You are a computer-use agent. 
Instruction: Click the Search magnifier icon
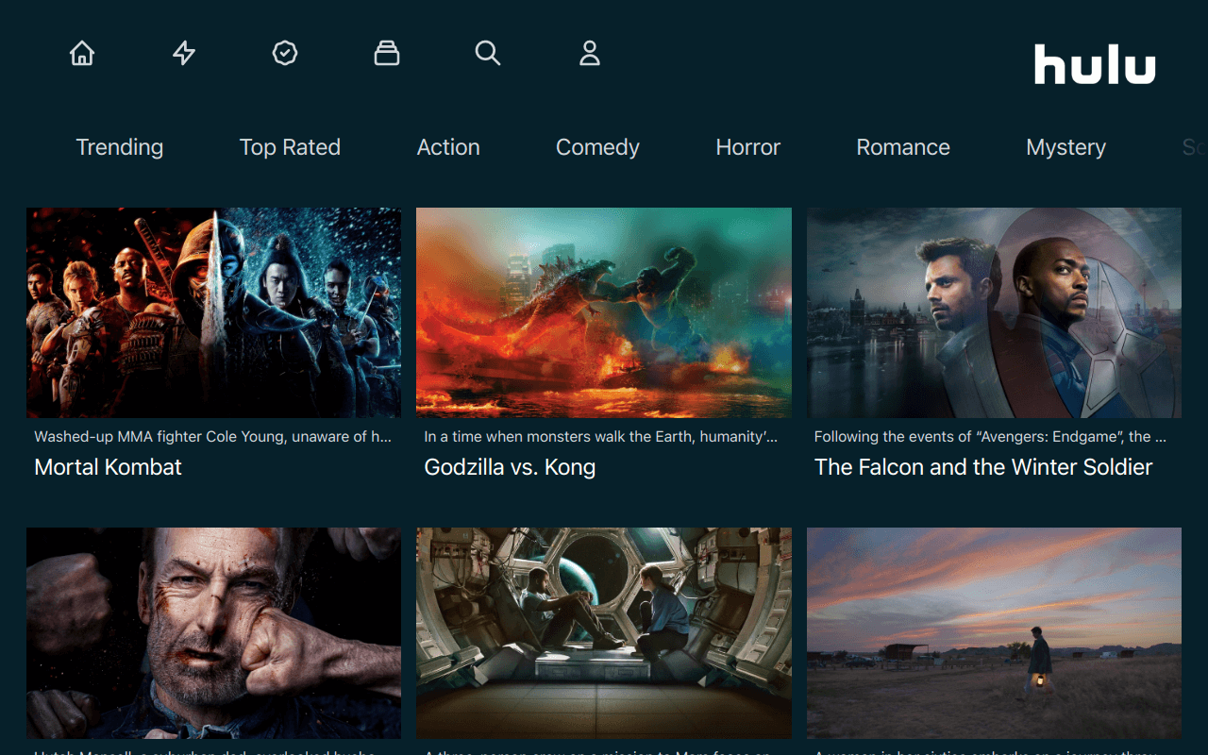tap(488, 54)
